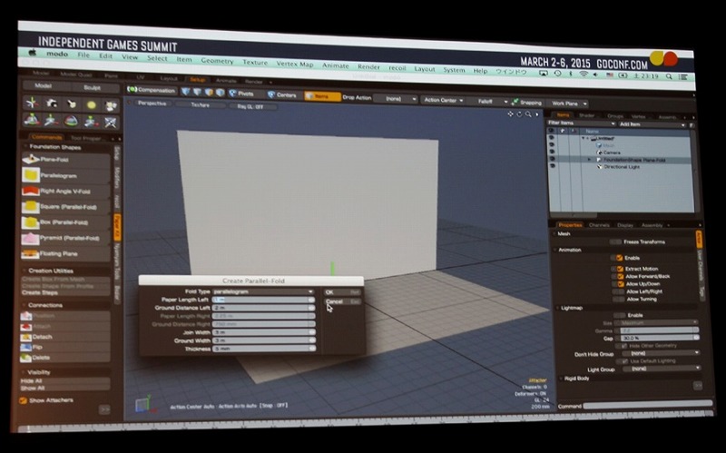Toggle Animation Enable checkbox
Image resolution: width=726 pixels, height=453 pixels.
click(x=620, y=258)
